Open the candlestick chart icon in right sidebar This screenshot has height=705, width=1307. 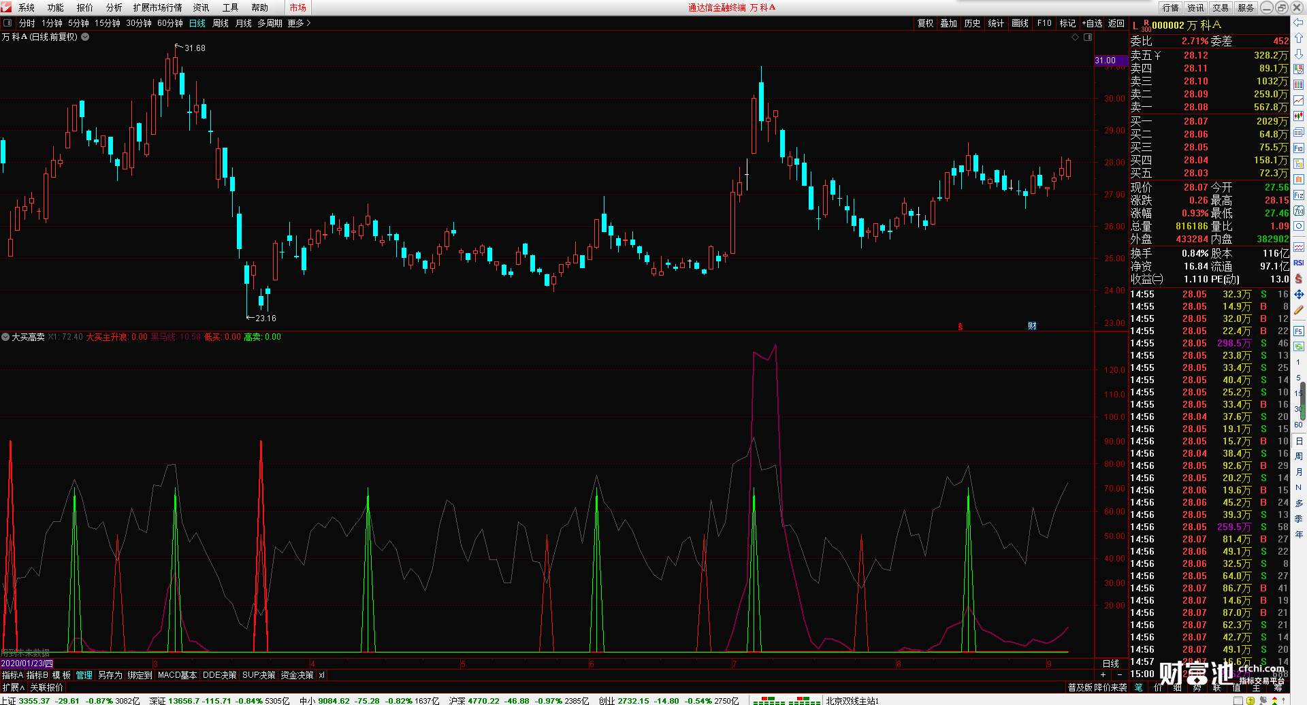[1299, 116]
